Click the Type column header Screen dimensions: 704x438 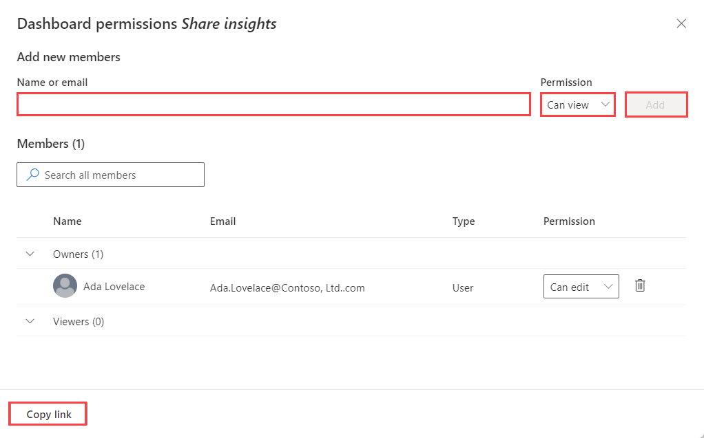click(x=464, y=221)
